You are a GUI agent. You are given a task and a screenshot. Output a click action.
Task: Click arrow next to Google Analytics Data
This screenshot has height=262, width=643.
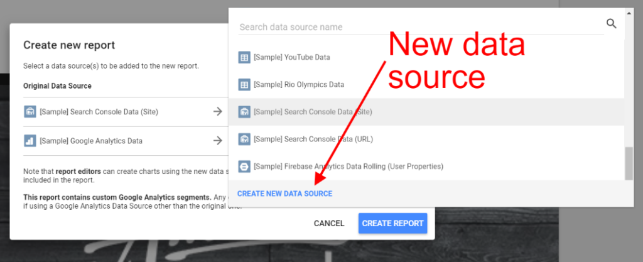[x=218, y=141]
